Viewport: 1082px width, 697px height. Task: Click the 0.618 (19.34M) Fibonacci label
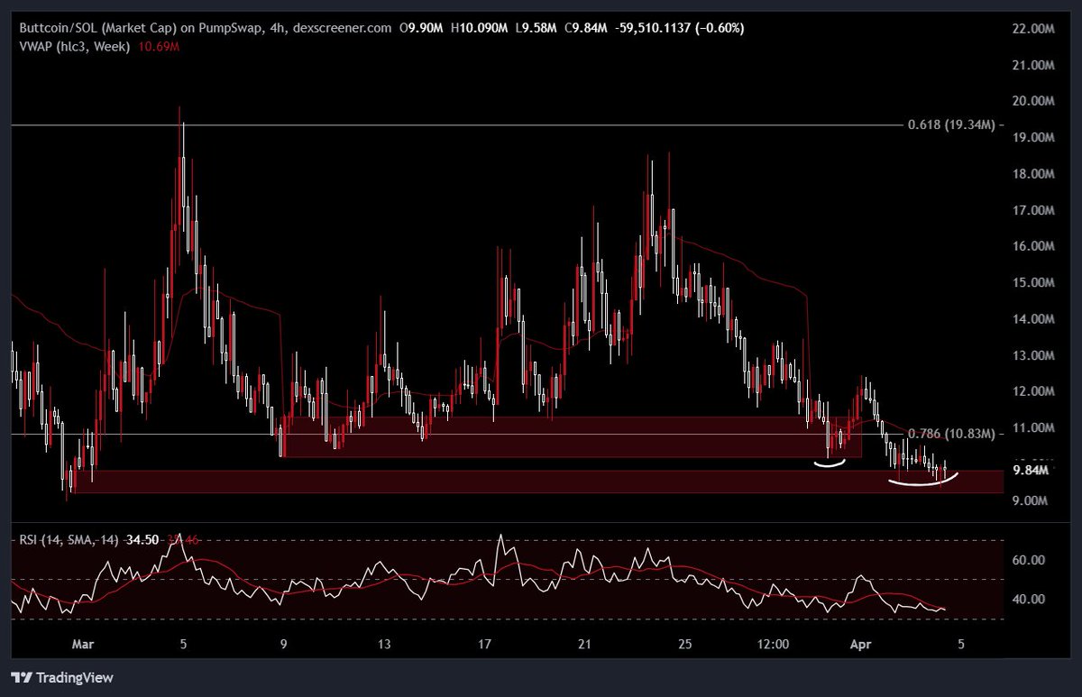pyautogui.click(x=950, y=125)
